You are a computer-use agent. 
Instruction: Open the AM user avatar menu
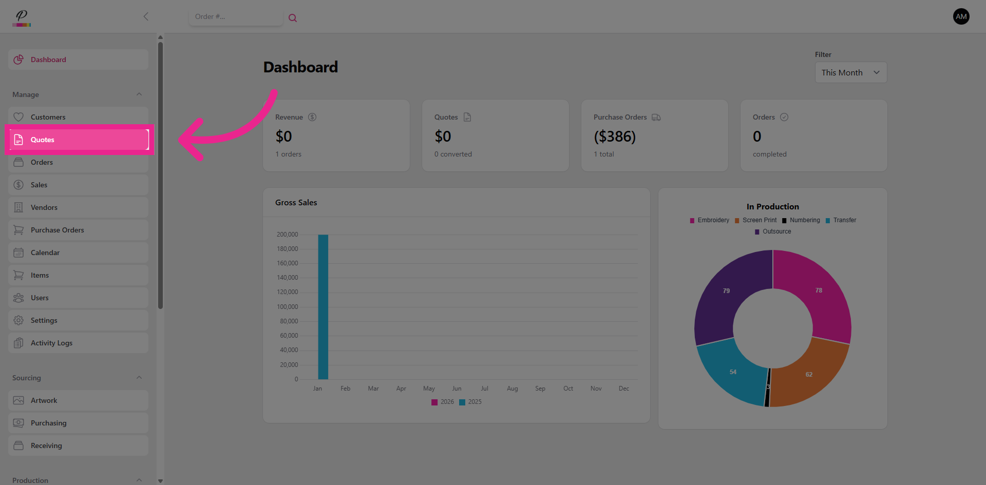click(x=961, y=16)
